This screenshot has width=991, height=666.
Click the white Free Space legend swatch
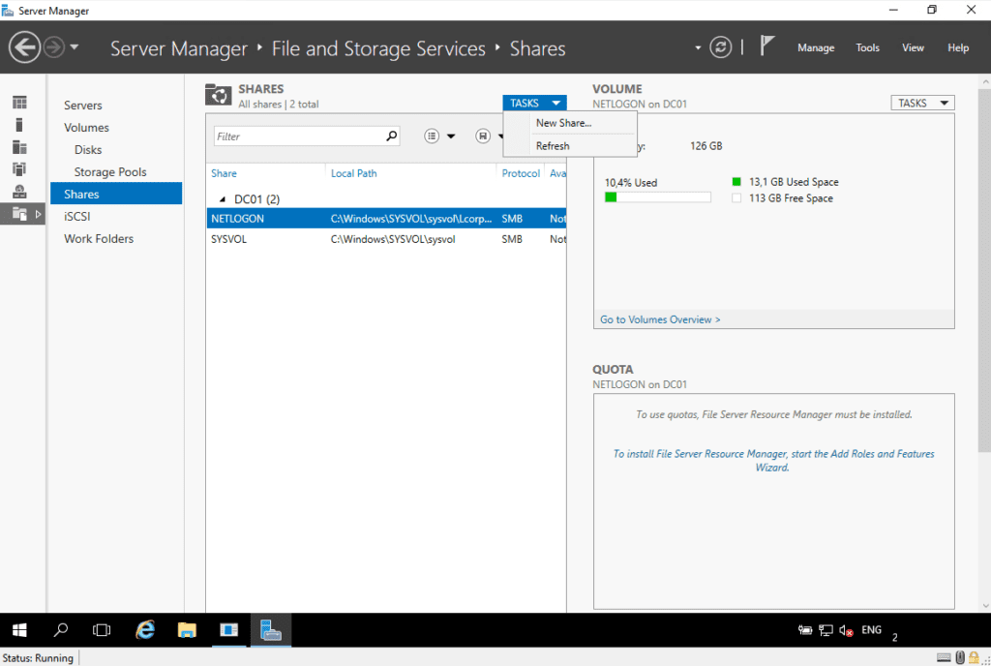click(736, 197)
